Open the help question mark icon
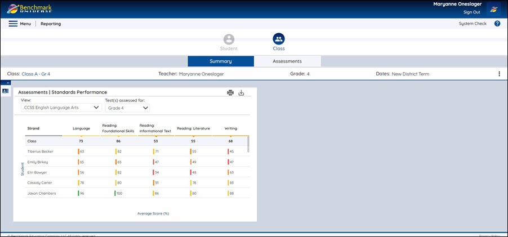 pyautogui.click(x=497, y=24)
